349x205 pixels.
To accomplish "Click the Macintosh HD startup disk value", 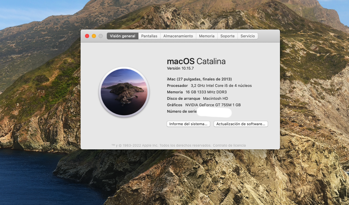I will click(x=215, y=98).
